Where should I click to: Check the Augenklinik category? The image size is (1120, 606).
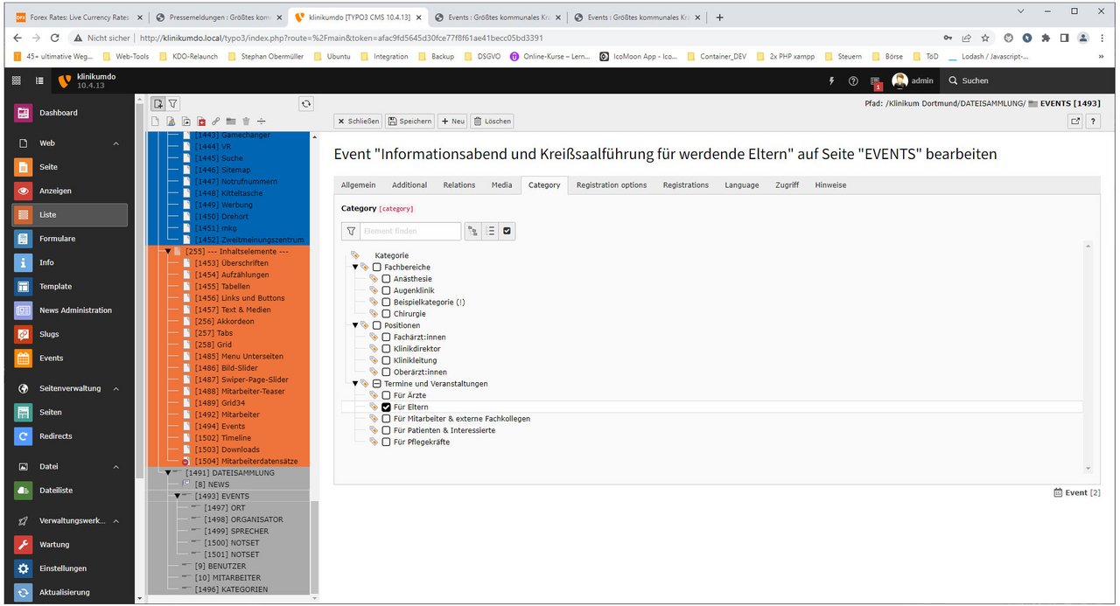coord(386,290)
